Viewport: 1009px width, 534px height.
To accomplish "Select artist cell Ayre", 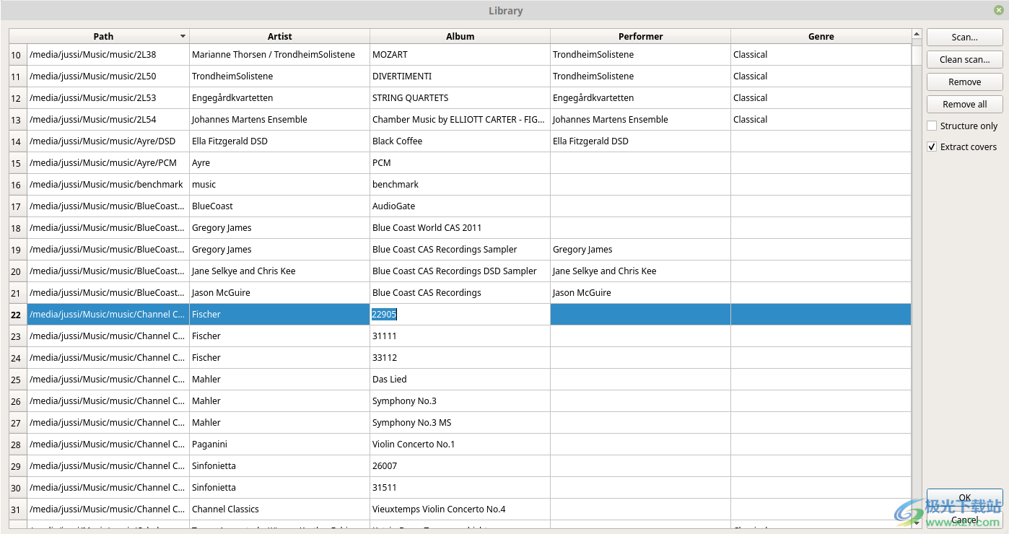I will click(280, 163).
